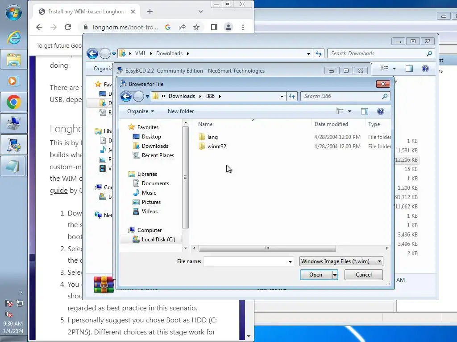Viewport: 457px width, 342px height.
Task: Expand the dialog address bar history dropdown
Action: (282, 96)
